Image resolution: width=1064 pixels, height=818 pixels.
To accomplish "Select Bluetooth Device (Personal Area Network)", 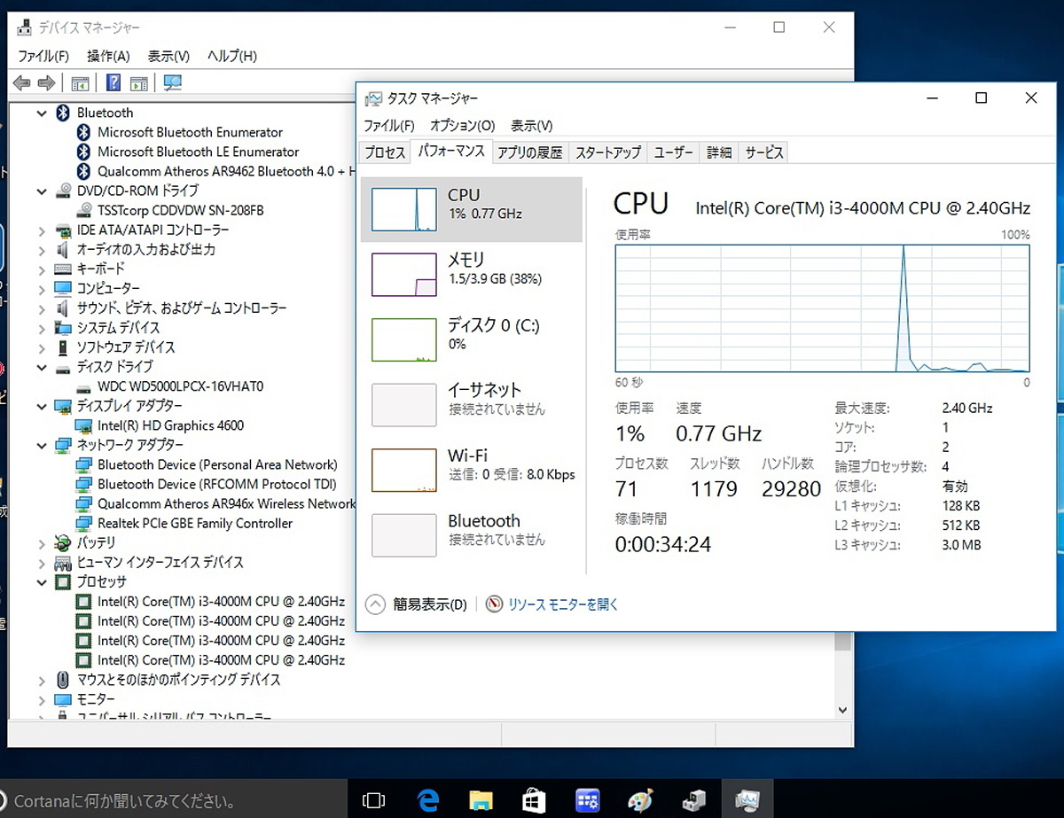I will (x=217, y=464).
